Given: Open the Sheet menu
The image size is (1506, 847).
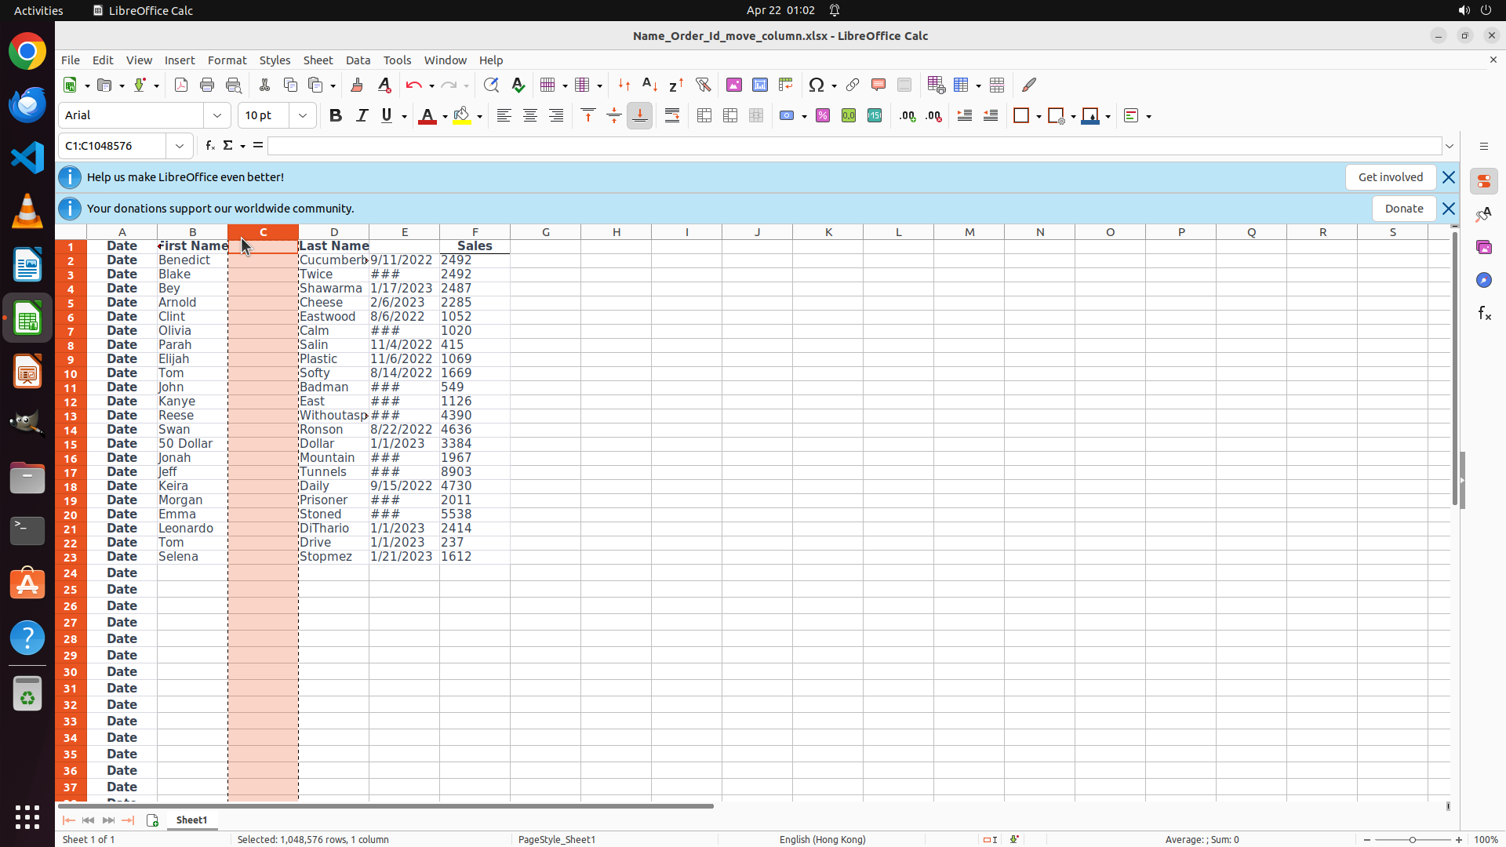Looking at the screenshot, I should pos(318,60).
